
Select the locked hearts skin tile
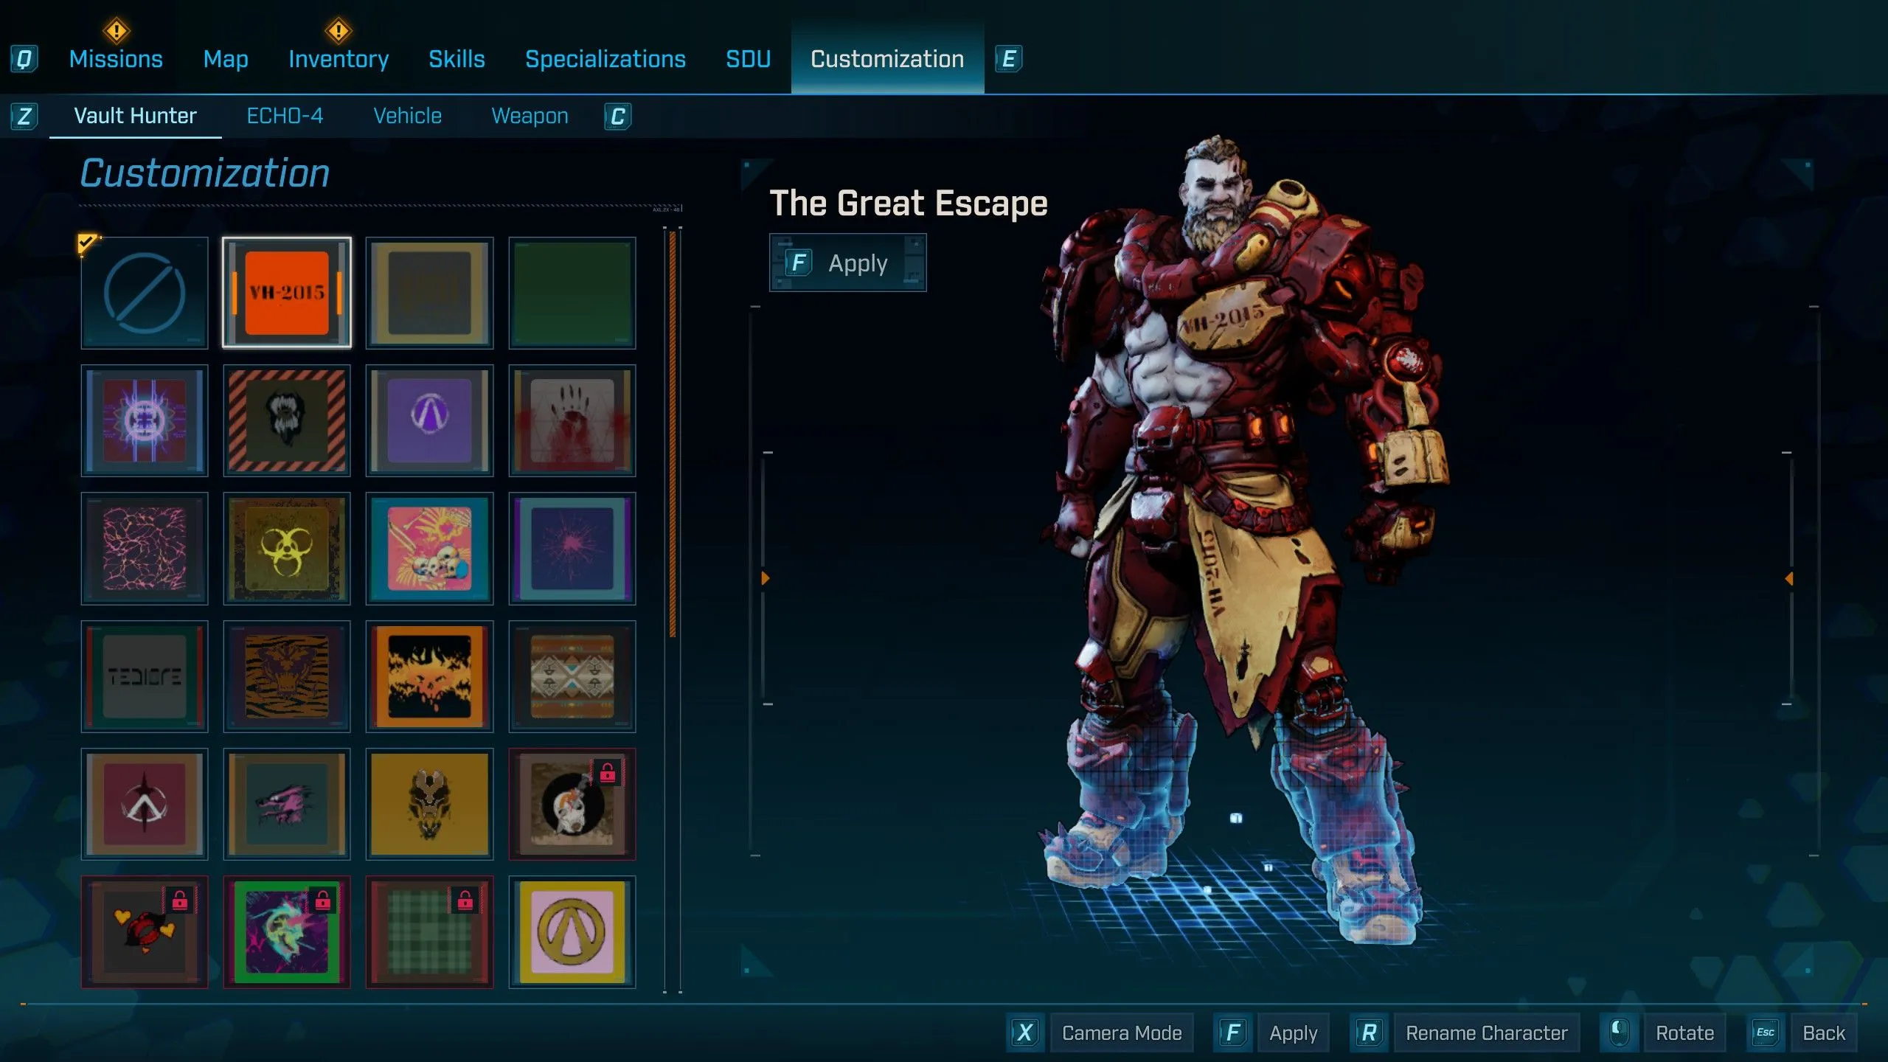pos(145,932)
